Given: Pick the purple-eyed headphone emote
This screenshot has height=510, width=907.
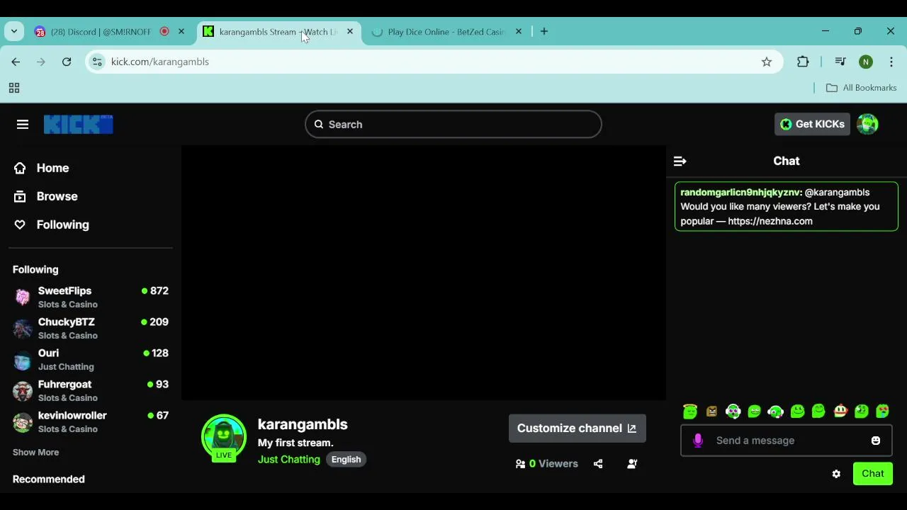Looking at the screenshot, I should (733, 411).
